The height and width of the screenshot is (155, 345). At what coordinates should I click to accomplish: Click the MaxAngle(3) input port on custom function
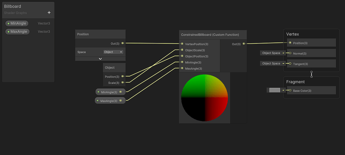click(x=182, y=68)
